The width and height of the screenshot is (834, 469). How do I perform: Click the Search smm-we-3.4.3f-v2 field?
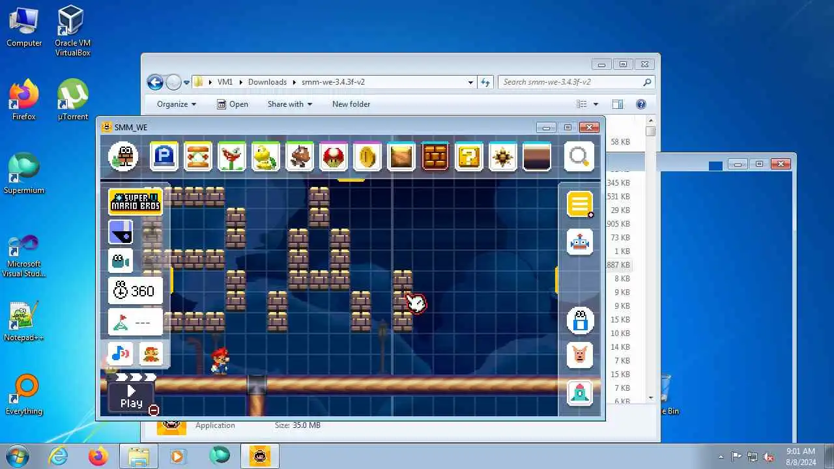point(577,82)
